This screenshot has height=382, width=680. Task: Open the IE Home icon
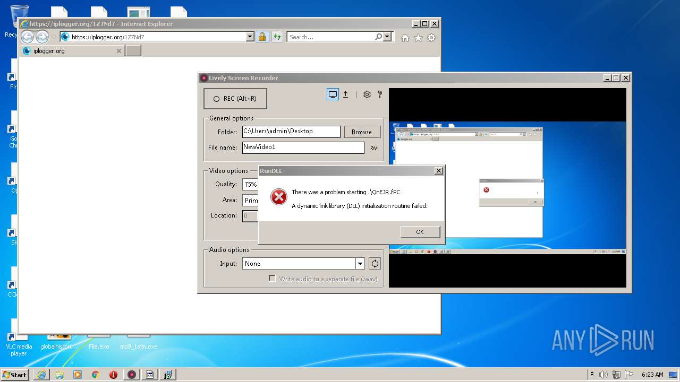(x=405, y=38)
